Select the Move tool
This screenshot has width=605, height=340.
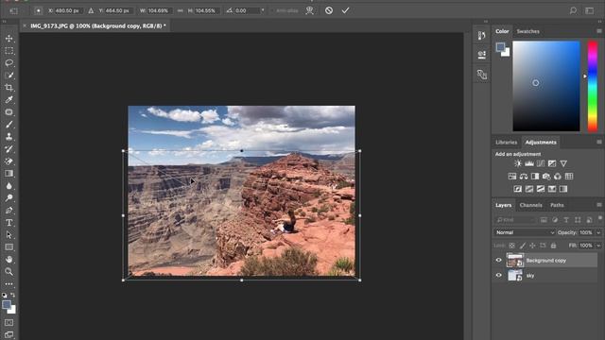(9, 39)
